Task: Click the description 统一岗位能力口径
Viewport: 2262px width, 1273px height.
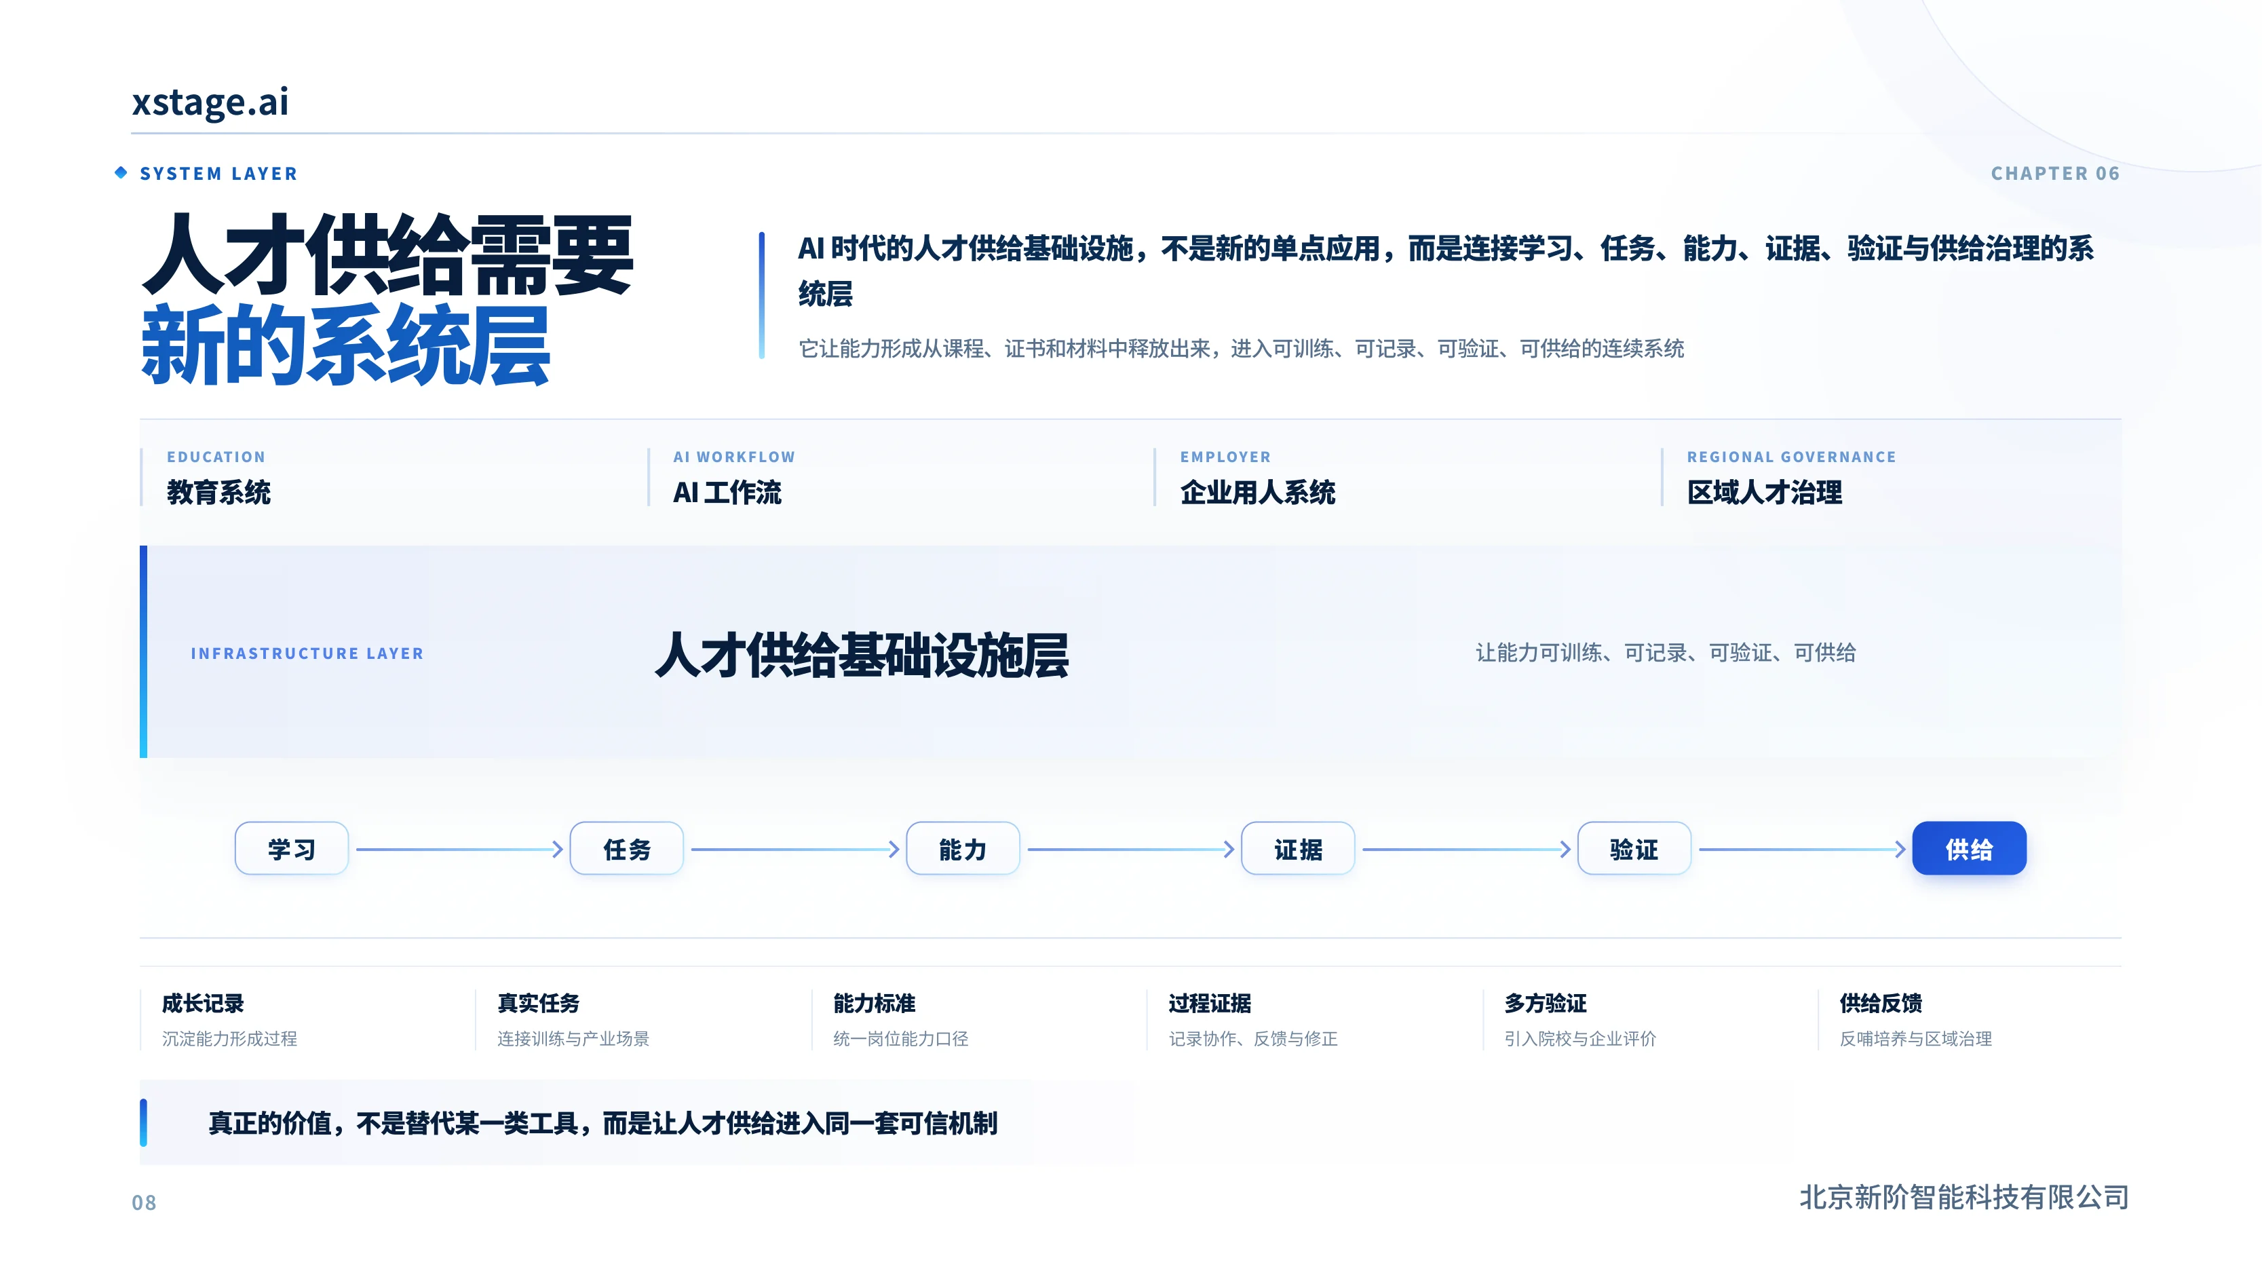Action: click(x=901, y=1038)
